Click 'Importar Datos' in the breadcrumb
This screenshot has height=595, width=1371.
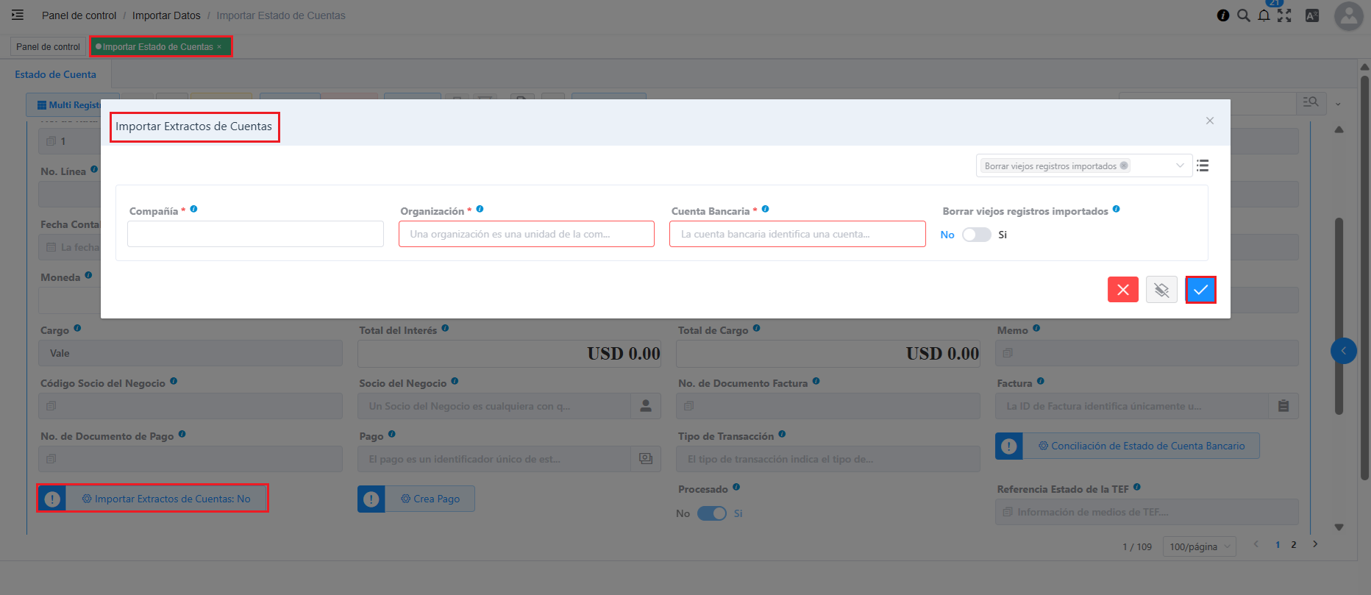click(166, 15)
